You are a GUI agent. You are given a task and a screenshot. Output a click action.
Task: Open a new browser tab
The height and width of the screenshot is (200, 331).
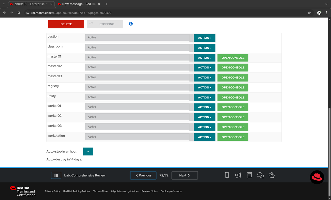coord(106,4)
